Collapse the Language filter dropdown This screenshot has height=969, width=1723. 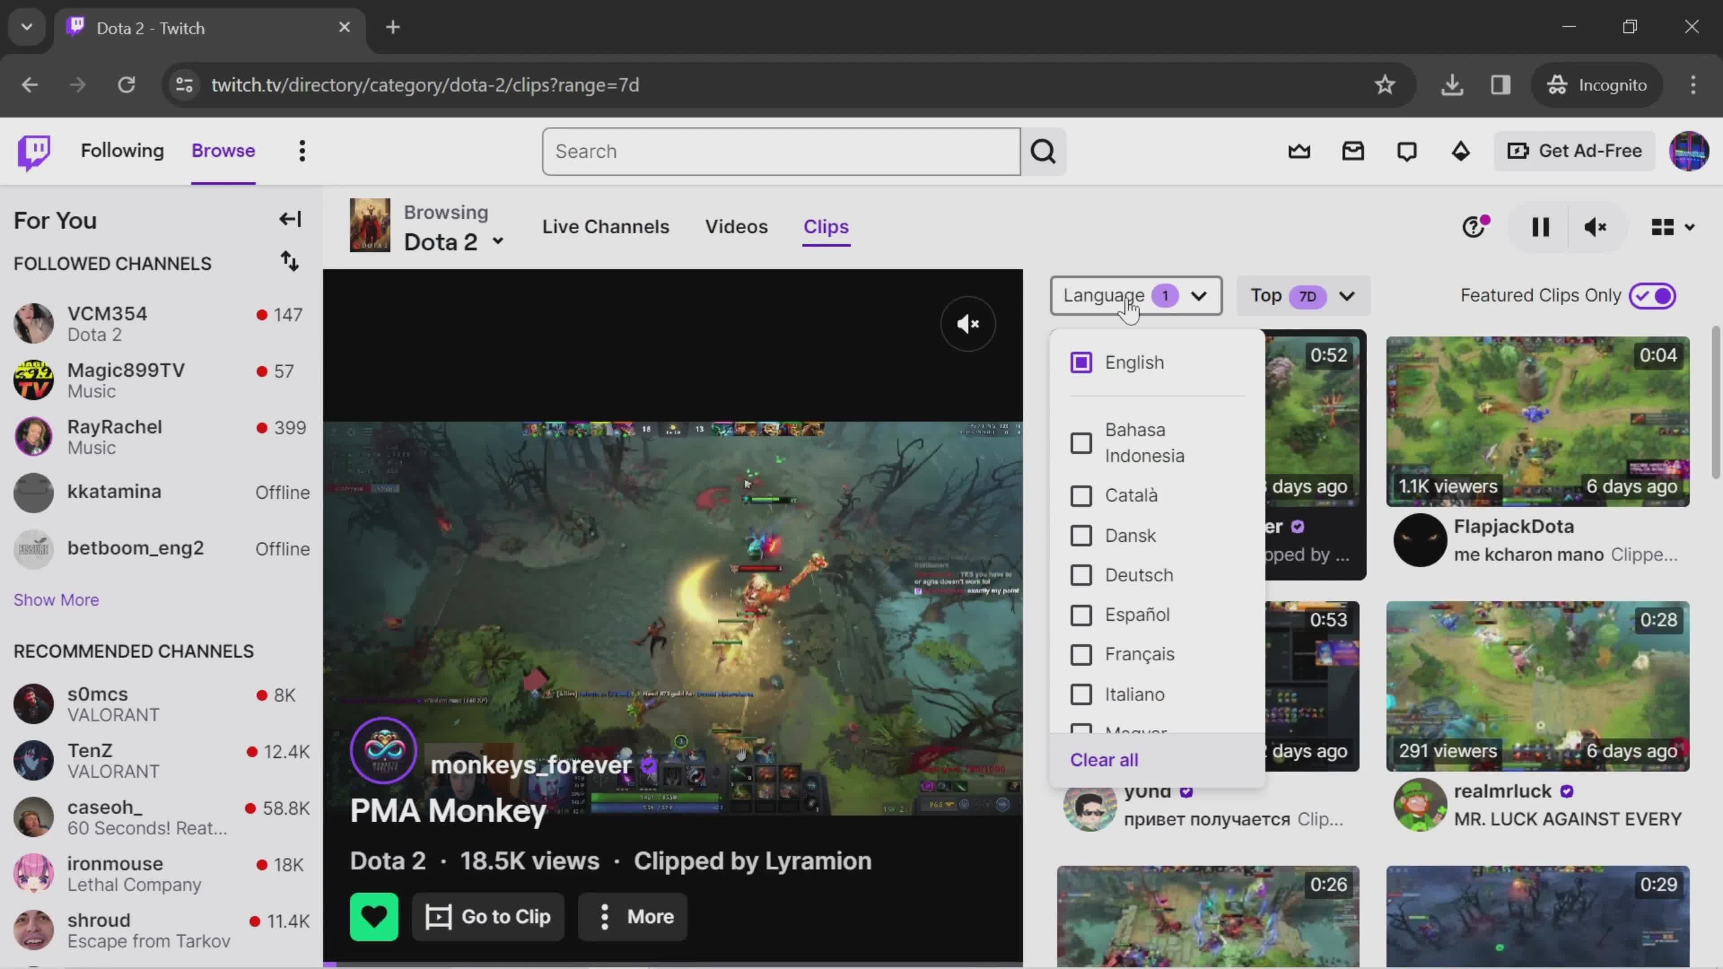(1136, 296)
